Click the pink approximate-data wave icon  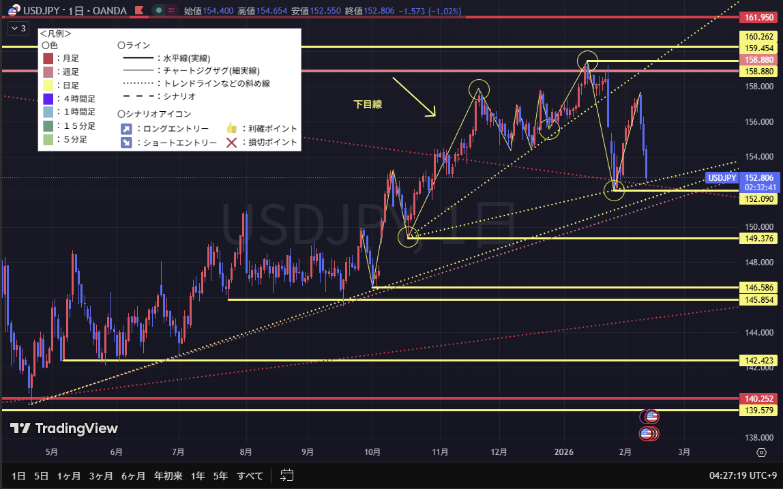pos(171,12)
